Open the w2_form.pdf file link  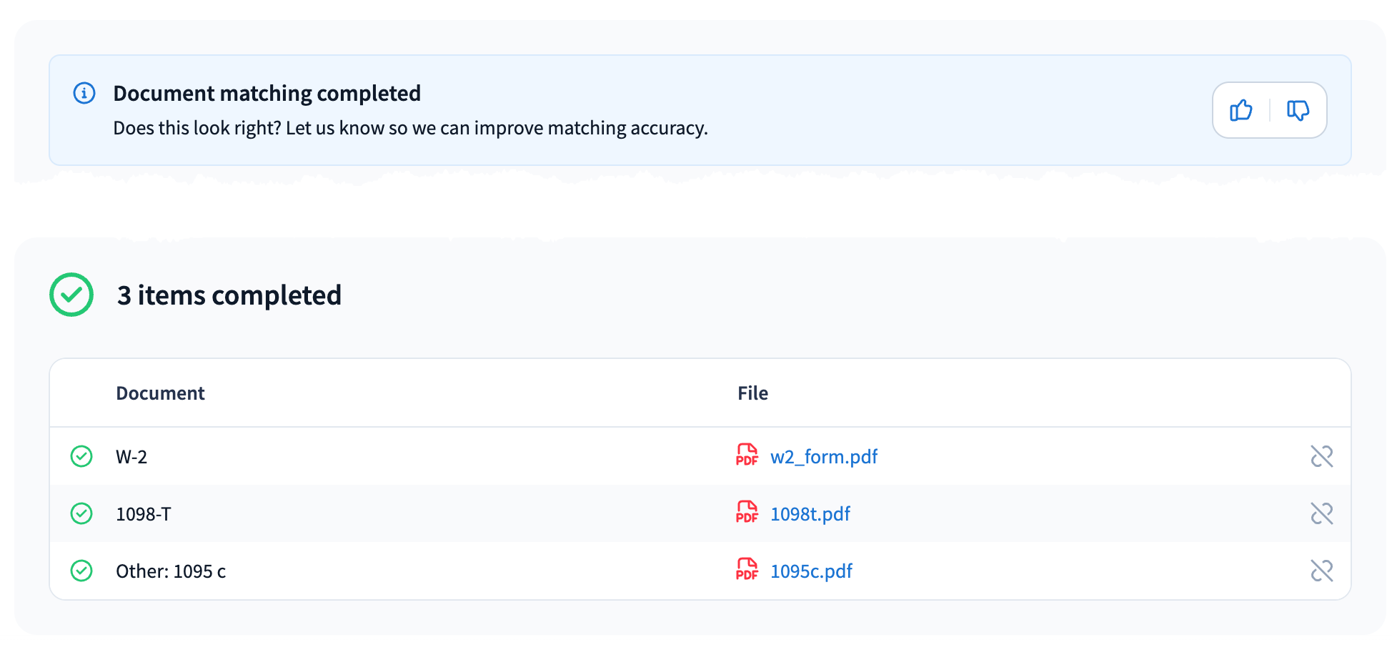[823, 457]
